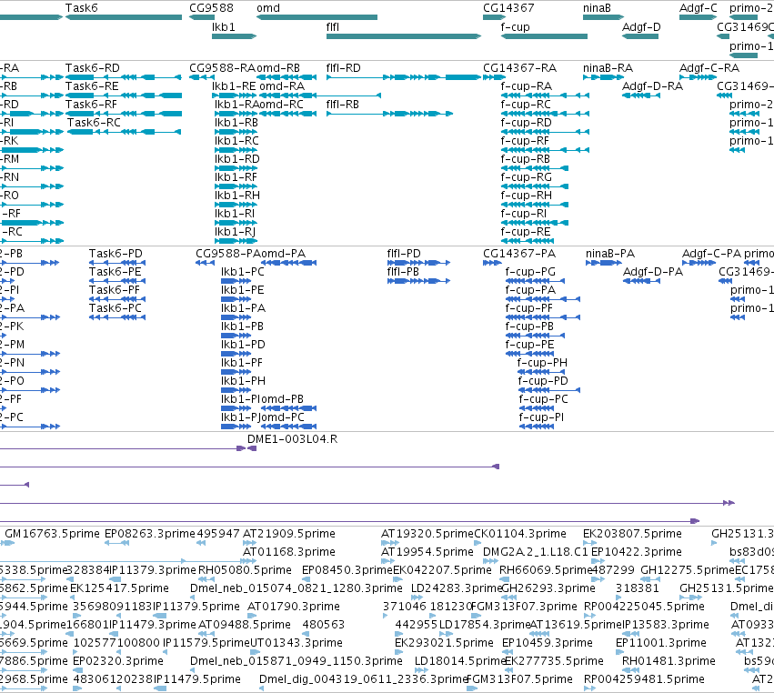Select transcript Adgf-D-RA
The image size is (774, 693).
click(x=652, y=85)
